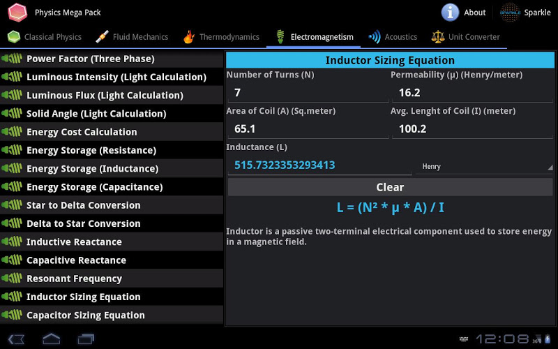Tap the icon beside Power Factor (Three Phase)

(x=12, y=59)
